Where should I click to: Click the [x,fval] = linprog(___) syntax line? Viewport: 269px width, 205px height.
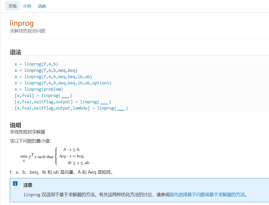click(x=43, y=95)
